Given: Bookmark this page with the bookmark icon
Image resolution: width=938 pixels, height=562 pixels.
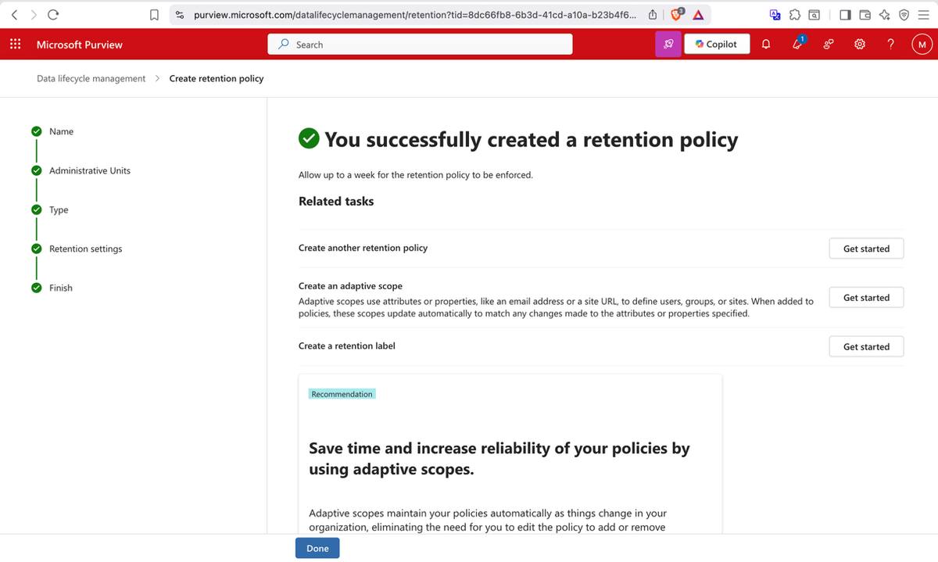Looking at the screenshot, I should coord(154,14).
